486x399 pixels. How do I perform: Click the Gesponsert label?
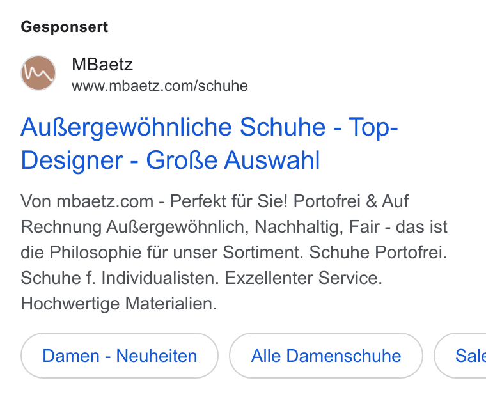(x=65, y=27)
